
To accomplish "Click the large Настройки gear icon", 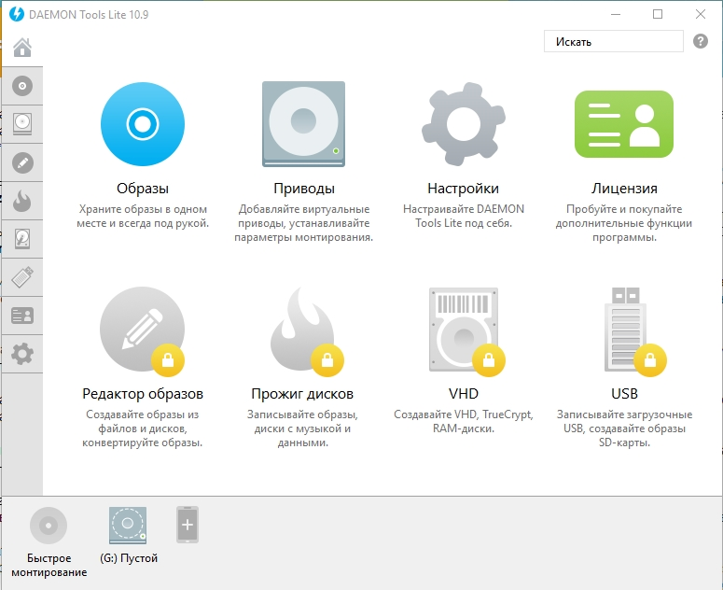I will (464, 124).
